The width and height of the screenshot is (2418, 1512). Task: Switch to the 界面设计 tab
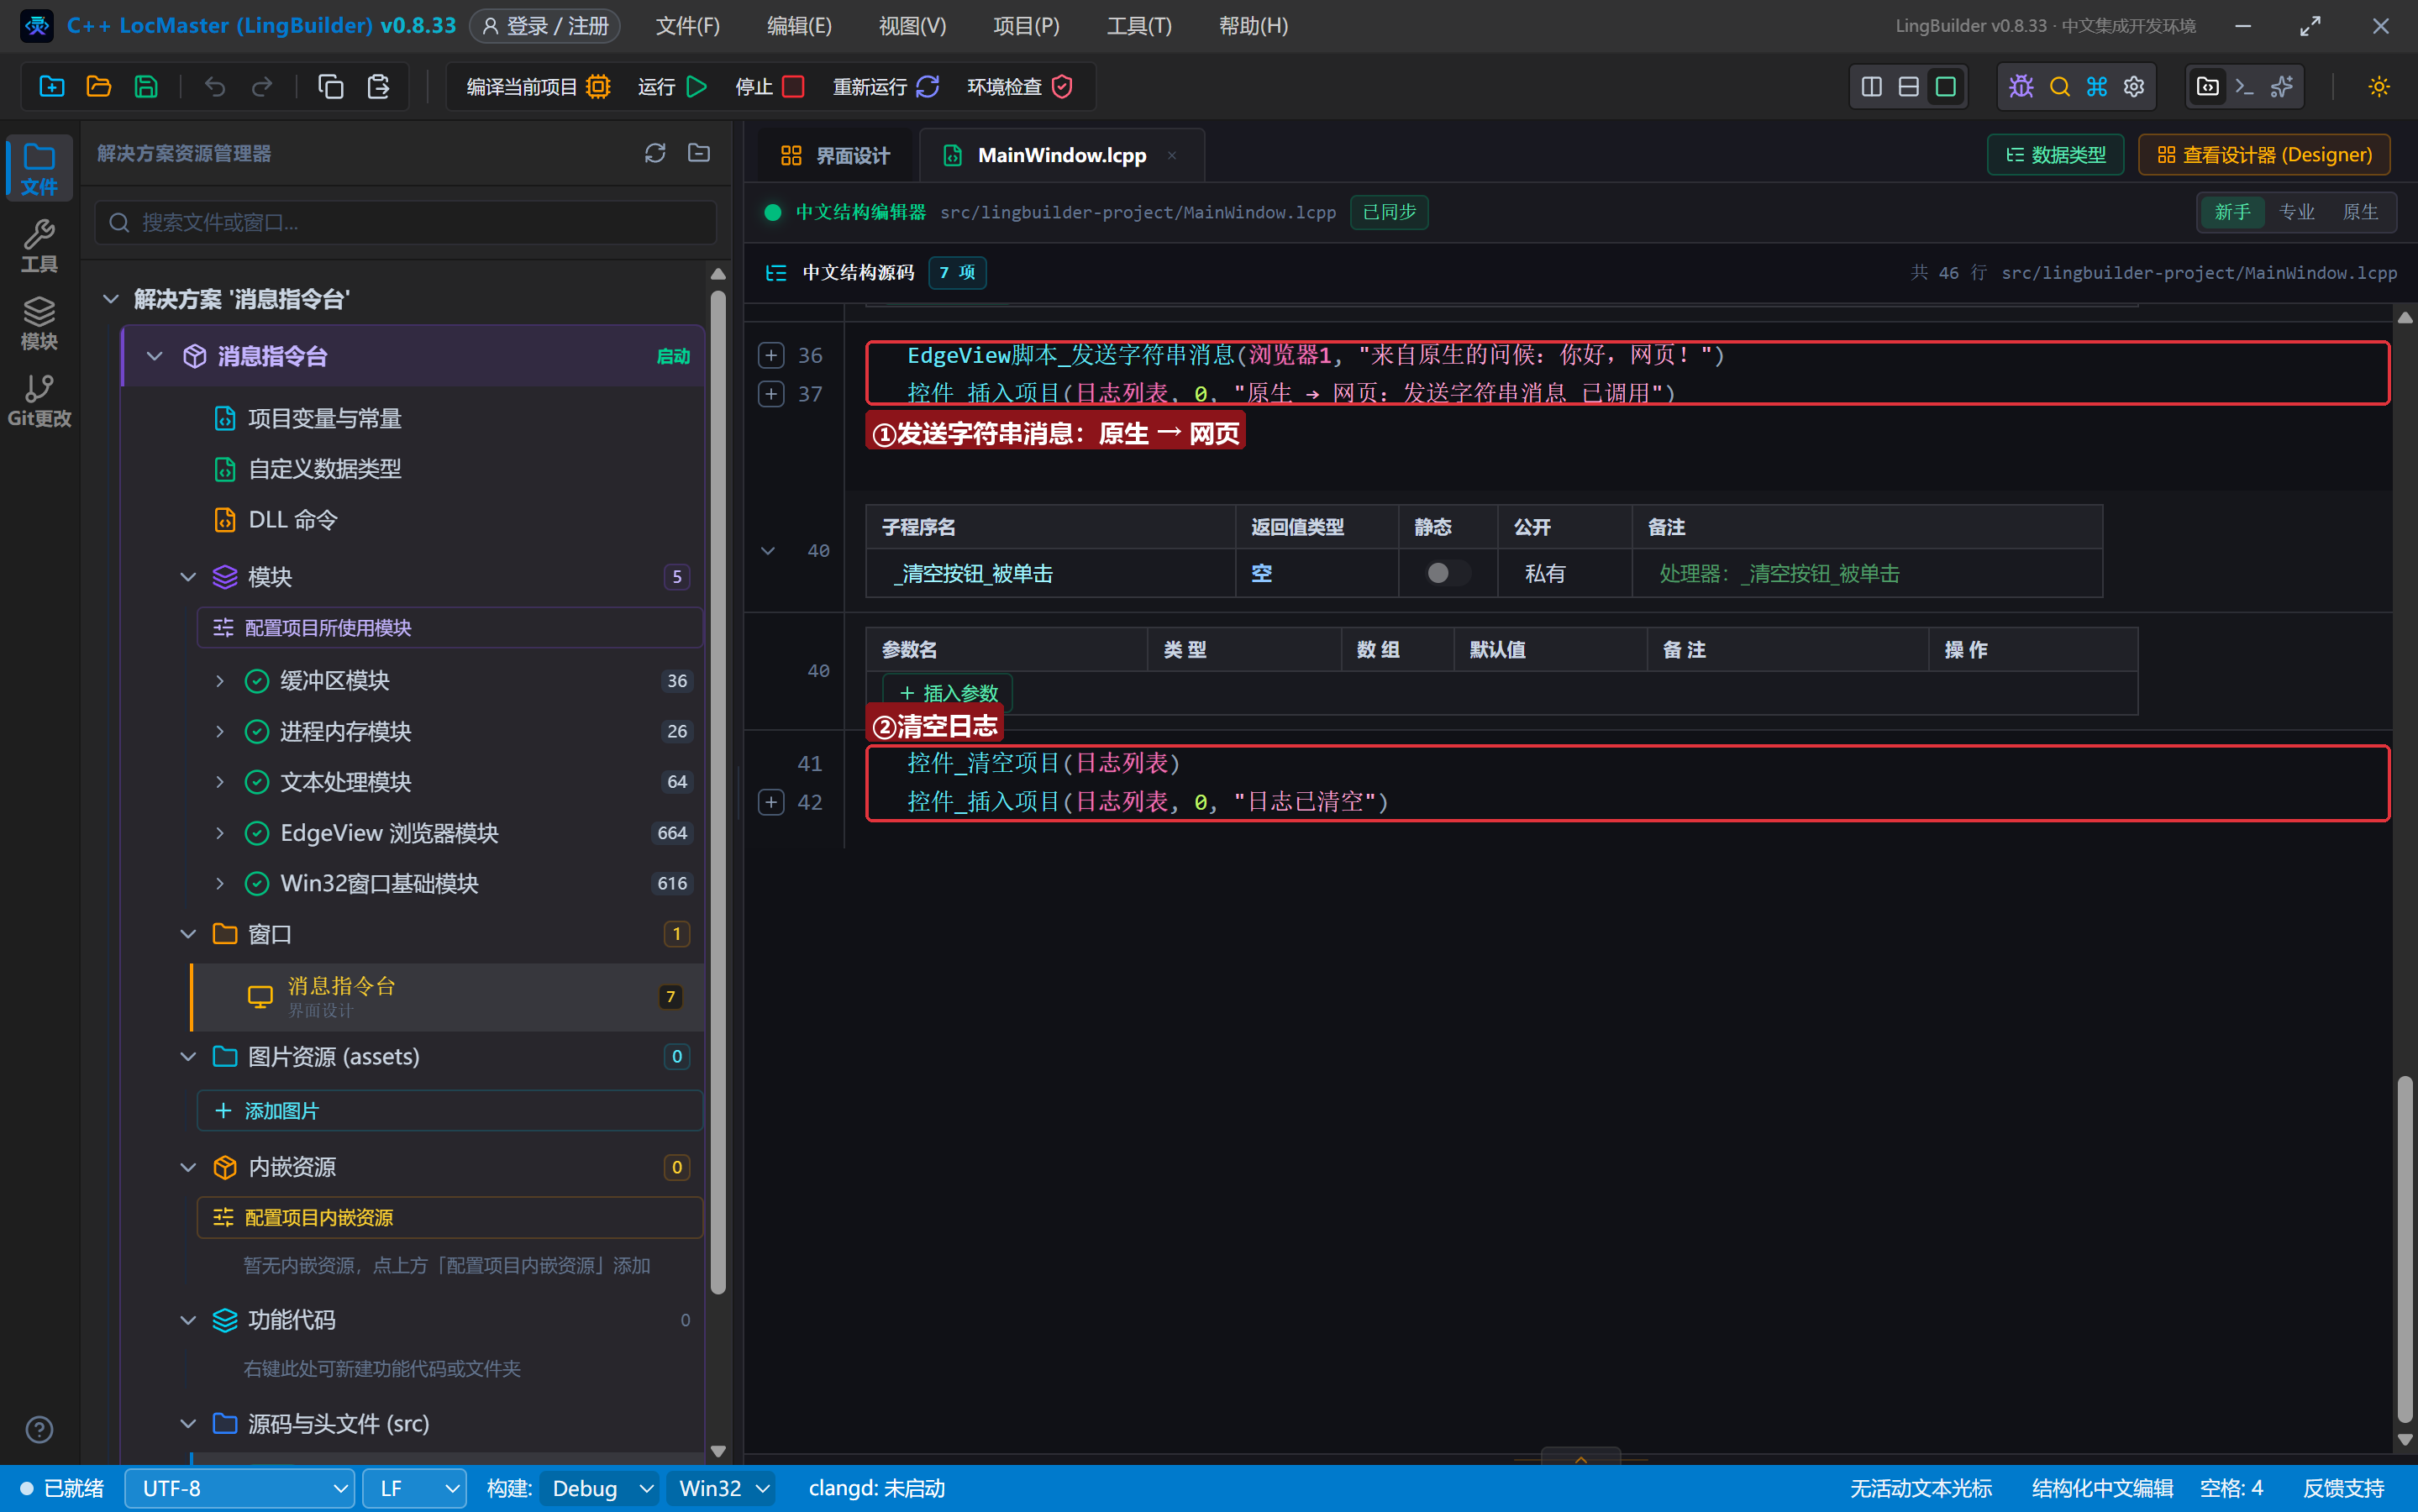(x=835, y=155)
